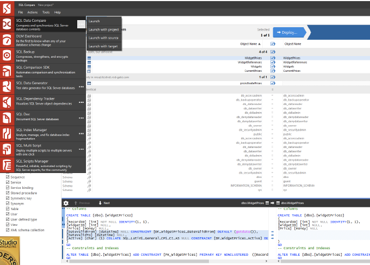
Task: Open the SQL Doc icon
Action: 7,118
